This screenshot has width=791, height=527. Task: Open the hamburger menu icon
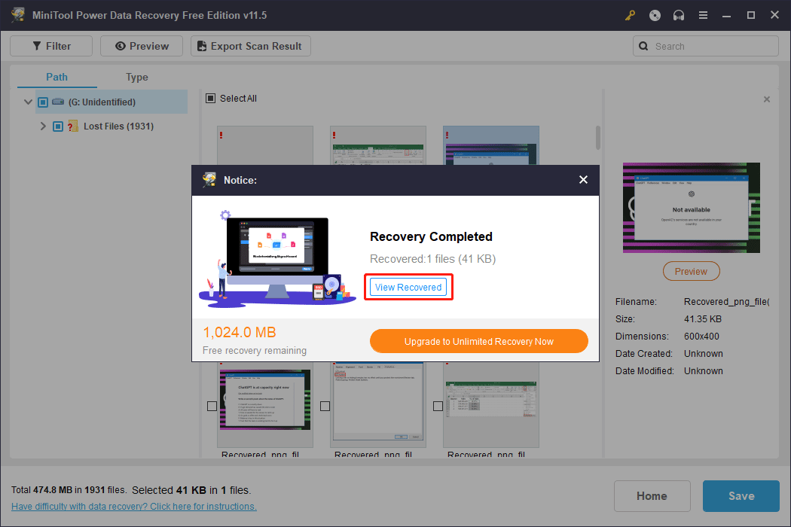703,15
